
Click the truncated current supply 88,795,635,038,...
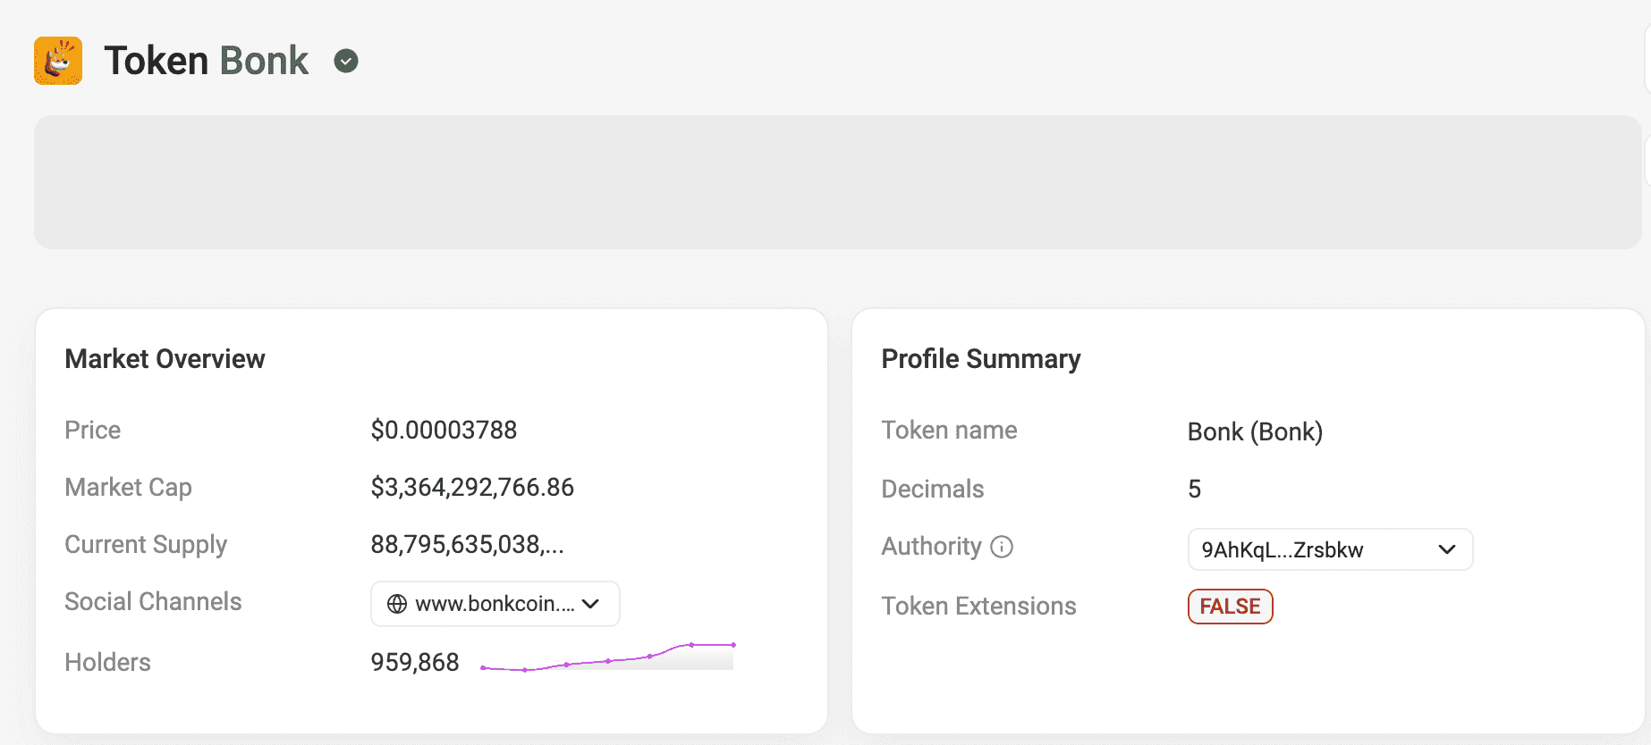(467, 545)
